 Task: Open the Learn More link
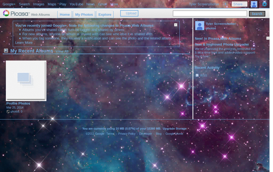[x=24, y=43]
